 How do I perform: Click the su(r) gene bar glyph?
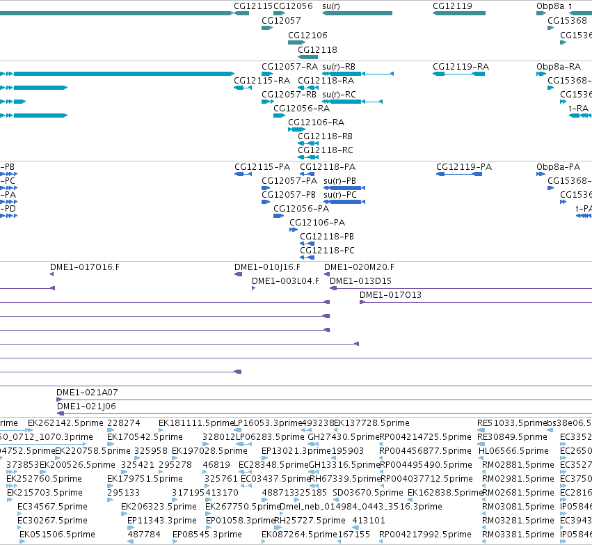click(x=357, y=13)
